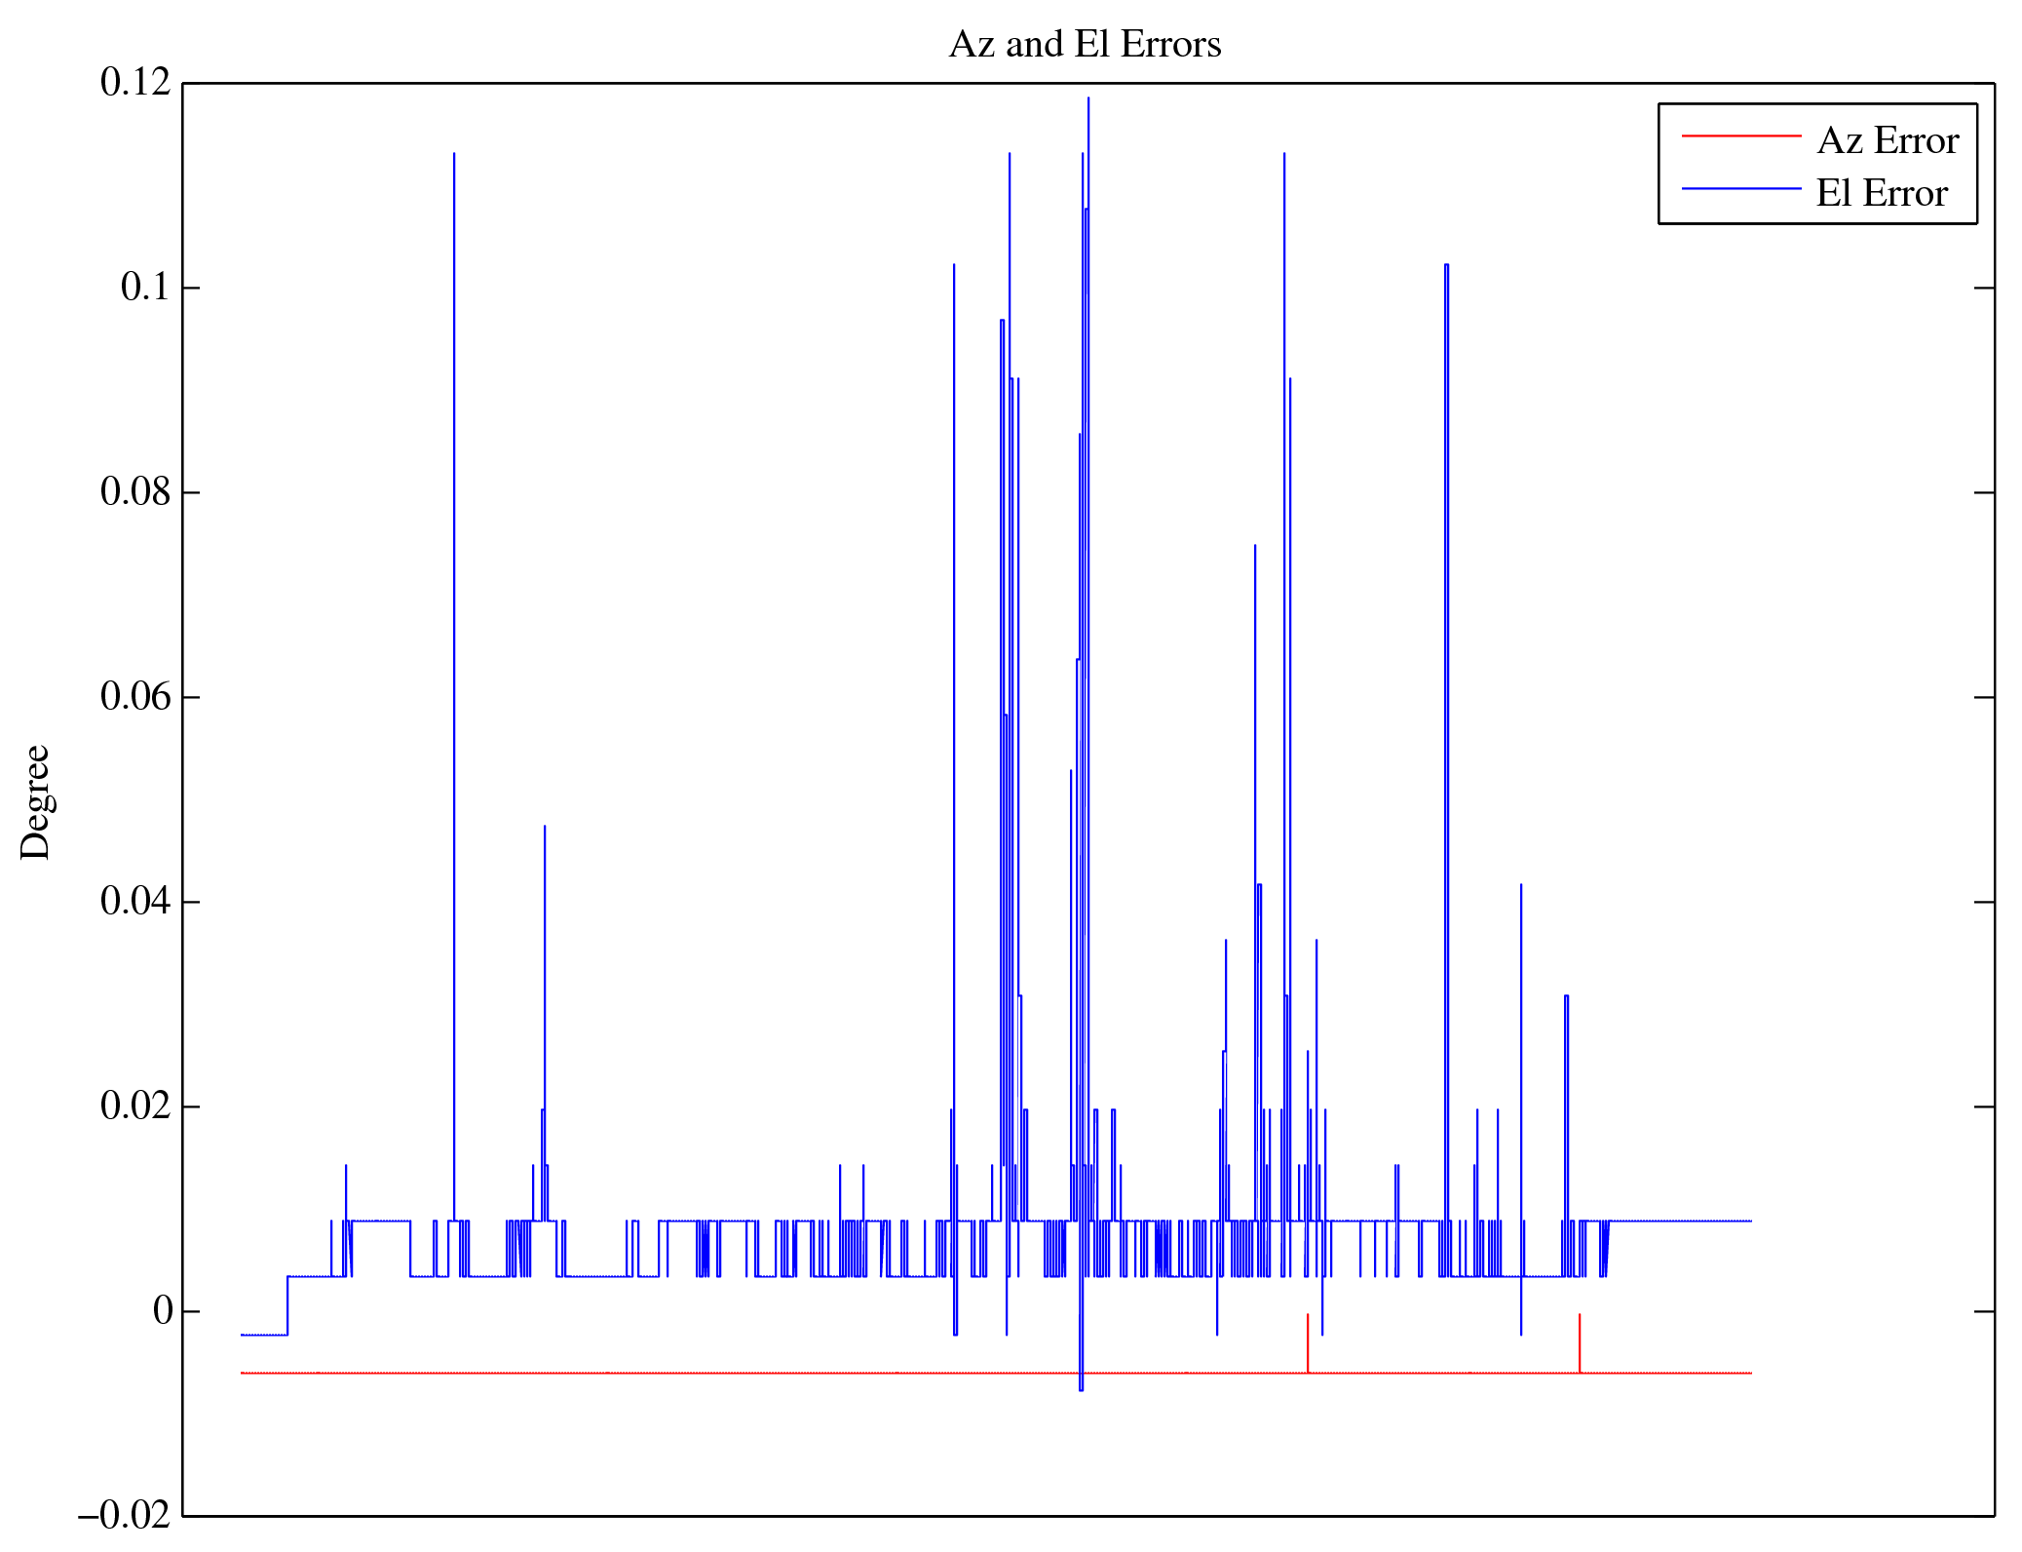This screenshot has height=1552, width=2022.
Task: Click the 'Degree' y-axis label
Action: point(35,801)
